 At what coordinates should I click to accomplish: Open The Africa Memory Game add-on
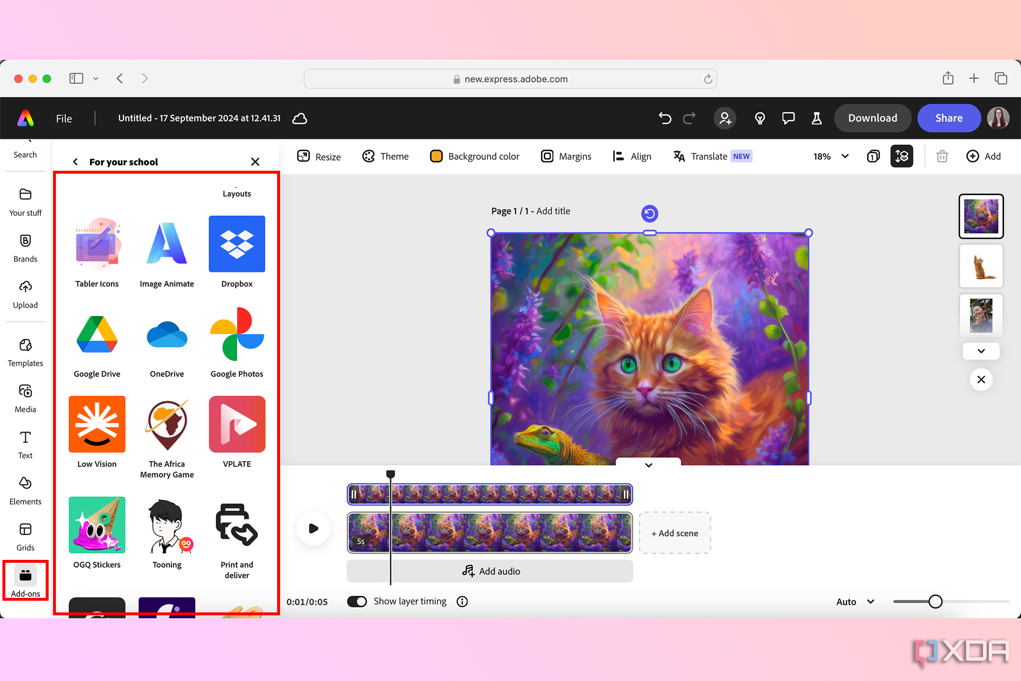(167, 438)
